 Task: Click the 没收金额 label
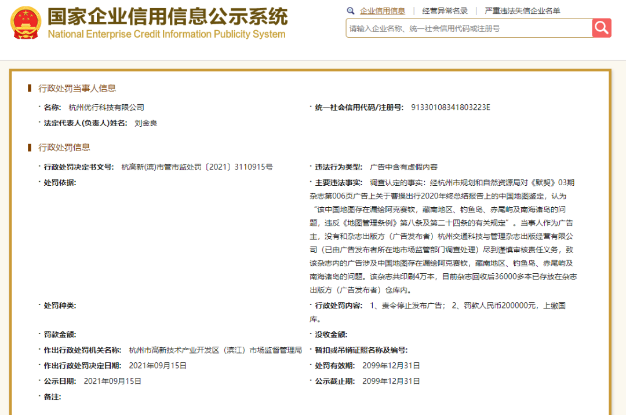[x=331, y=334]
